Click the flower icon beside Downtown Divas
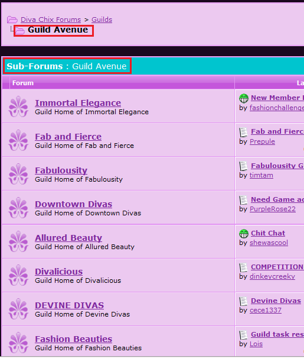This screenshot has width=304, height=358. tap(18, 208)
